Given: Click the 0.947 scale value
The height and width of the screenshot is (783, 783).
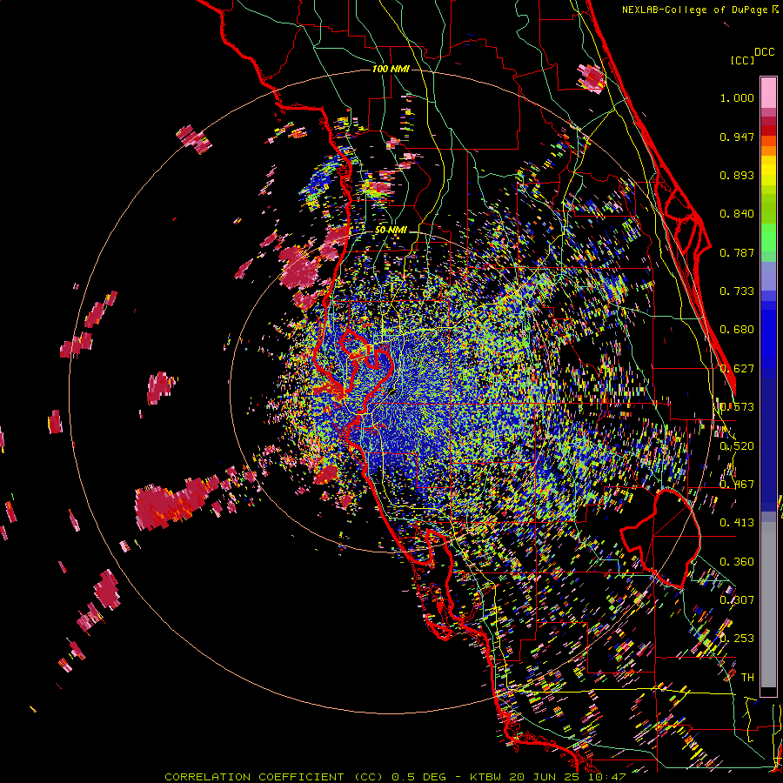Looking at the screenshot, I should pos(737,137).
